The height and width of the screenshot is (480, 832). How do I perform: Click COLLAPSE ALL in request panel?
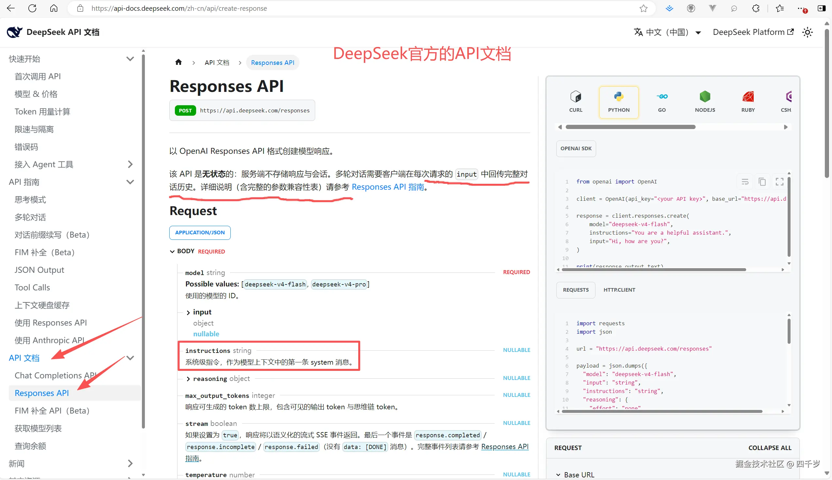(x=770, y=448)
